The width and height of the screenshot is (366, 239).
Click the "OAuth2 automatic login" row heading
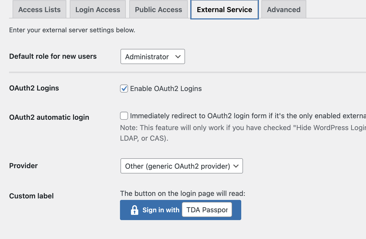click(x=49, y=117)
